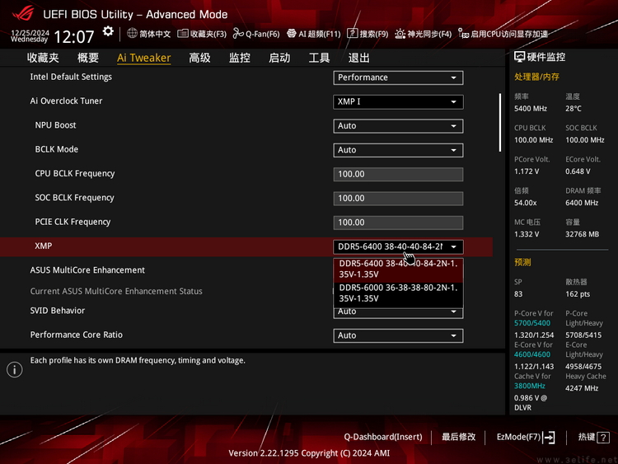Choose DDR5-6400 38-40-40-84 XMP profile
This screenshot has height=464, width=618.
[398, 269]
